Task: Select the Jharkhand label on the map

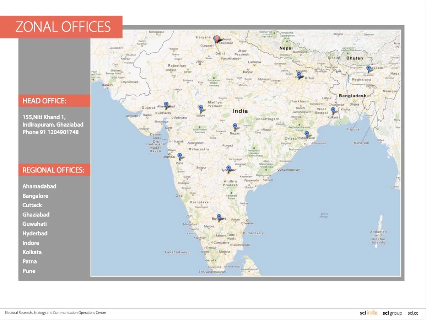Action: click(299, 101)
